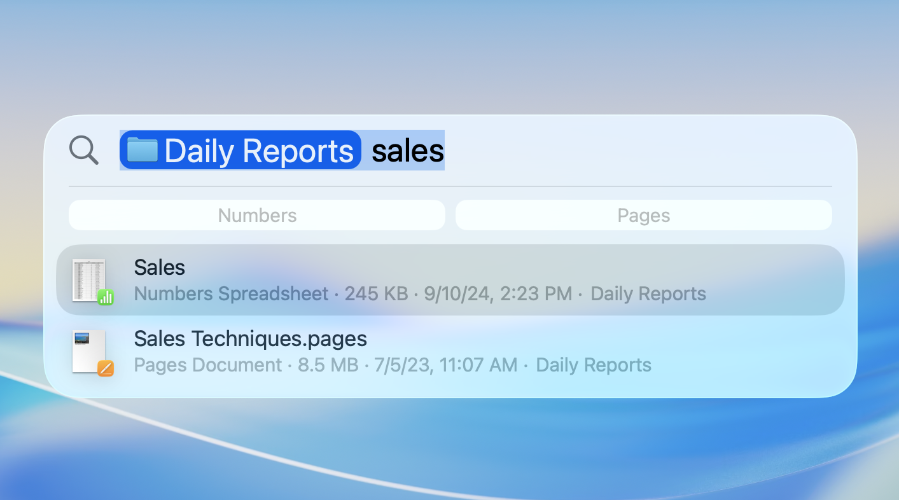Open the Sales Numbers spreadsheet thumbnail
The width and height of the screenshot is (899, 500).
click(x=92, y=281)
